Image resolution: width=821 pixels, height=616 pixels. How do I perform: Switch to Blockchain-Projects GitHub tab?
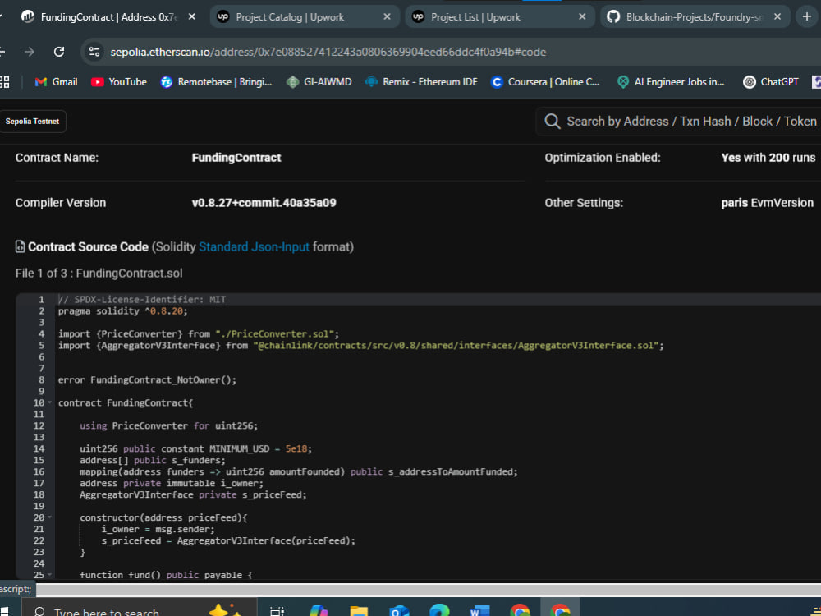pos(695,16)
